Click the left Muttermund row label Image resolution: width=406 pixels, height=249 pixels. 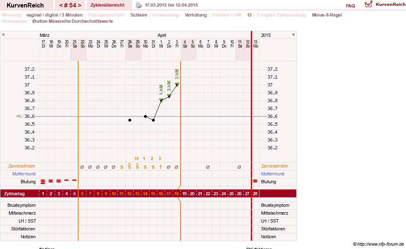(x=24, y=174)
